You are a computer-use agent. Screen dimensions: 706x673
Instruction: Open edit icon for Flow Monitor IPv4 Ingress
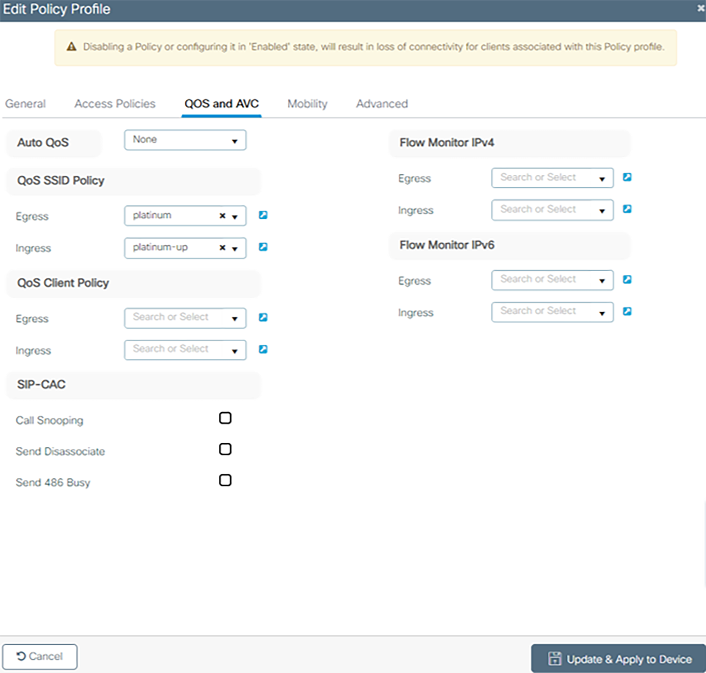click(x=627, y=209)
